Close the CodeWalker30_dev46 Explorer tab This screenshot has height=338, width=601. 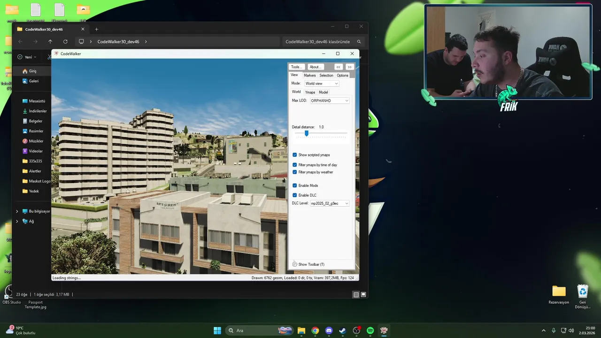tap(83, 29)
